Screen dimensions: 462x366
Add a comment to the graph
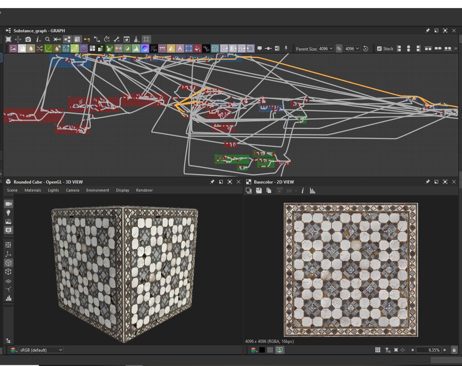[x=260, y=48]
